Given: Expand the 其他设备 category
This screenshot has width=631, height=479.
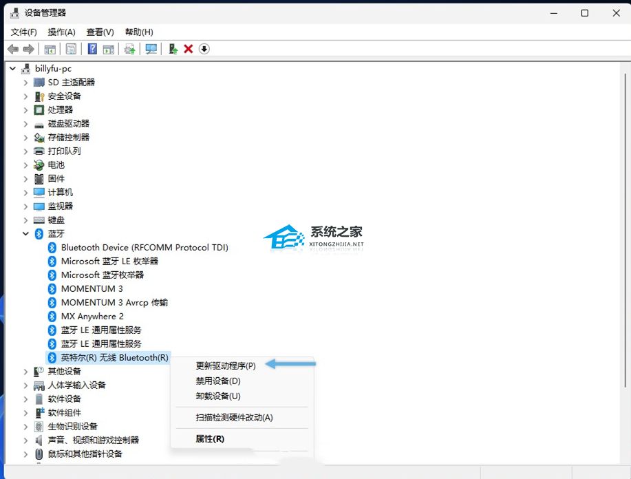Looking at the screenshot, I should pyautogui.click(x=25, y=372).
